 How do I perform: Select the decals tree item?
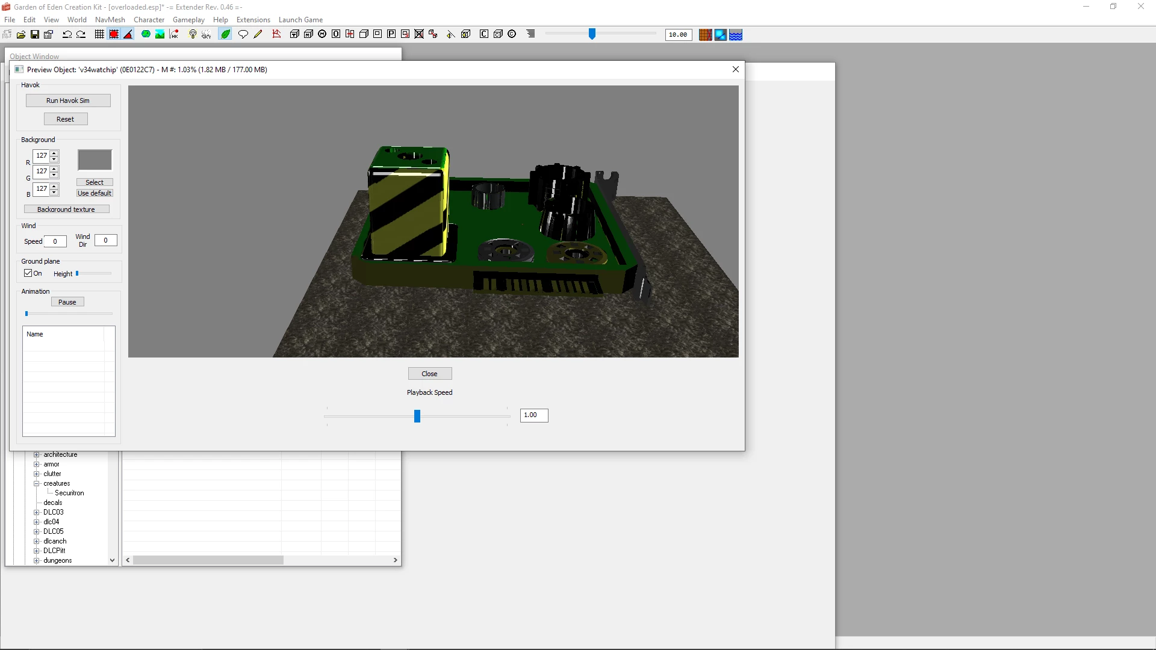[53, 503]
